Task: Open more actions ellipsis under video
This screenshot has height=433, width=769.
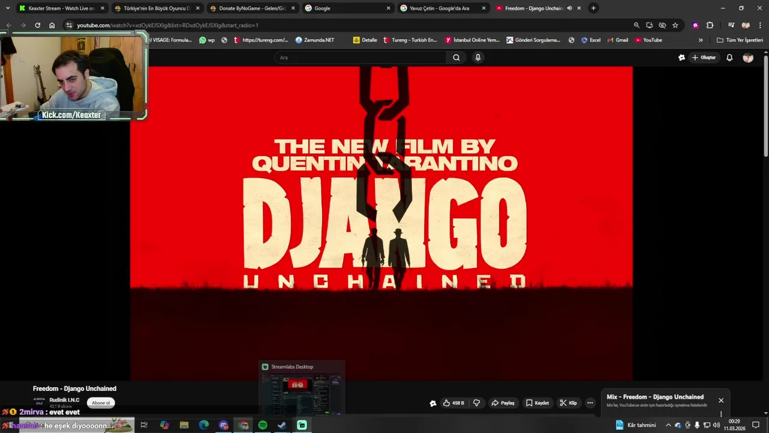Action: pos(590,403)
